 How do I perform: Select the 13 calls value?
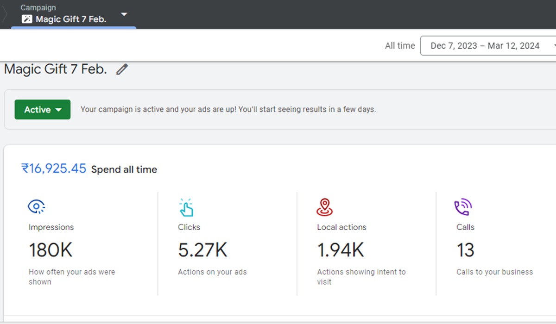[x=465, y=250]
